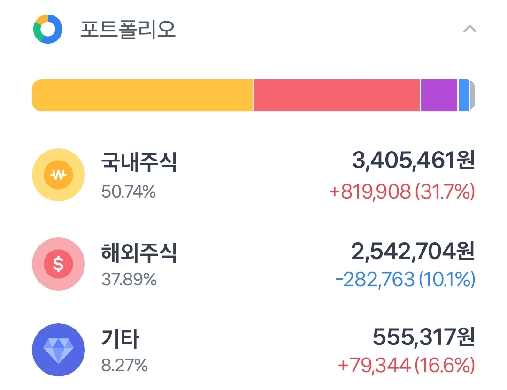Click the 3,405,461원 domestic stock amount

(414, 161)
